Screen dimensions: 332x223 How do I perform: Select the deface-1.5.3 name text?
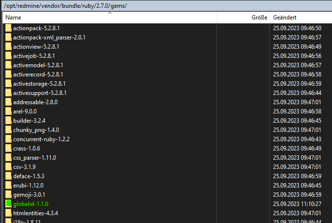click(x=29, y=176)
